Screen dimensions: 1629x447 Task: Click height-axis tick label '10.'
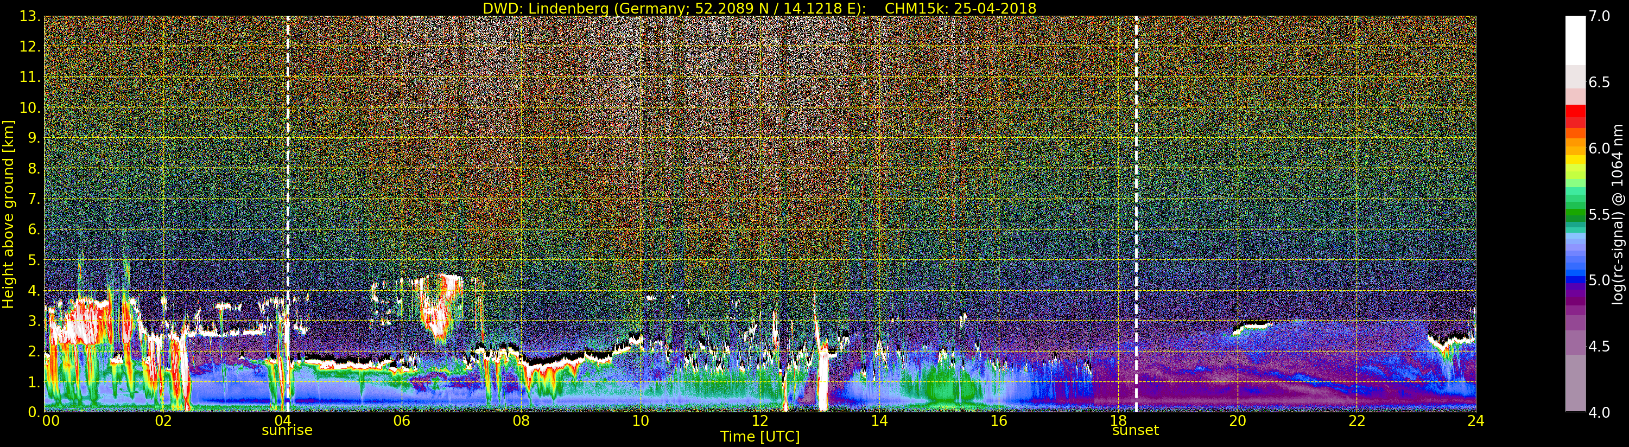[30, 107]
